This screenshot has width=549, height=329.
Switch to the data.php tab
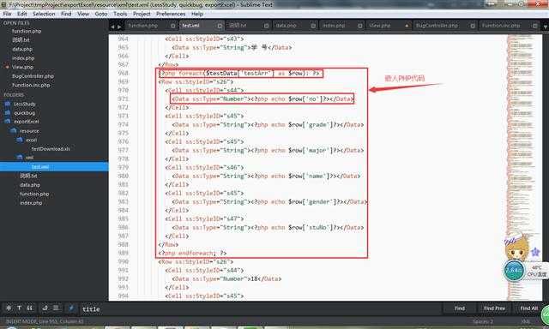pyautogui.click(x=286, y=26)
